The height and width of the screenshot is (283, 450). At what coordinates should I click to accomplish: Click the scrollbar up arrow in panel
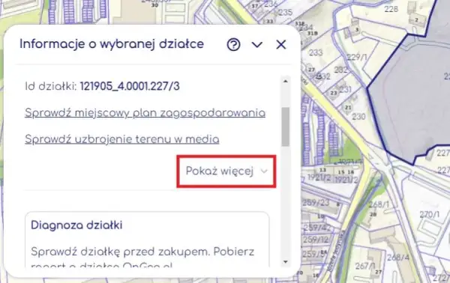[x=285, y=82]
